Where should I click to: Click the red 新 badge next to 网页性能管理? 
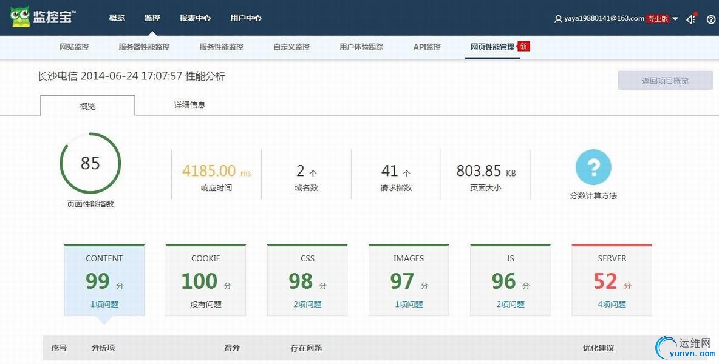click(523, 46)
